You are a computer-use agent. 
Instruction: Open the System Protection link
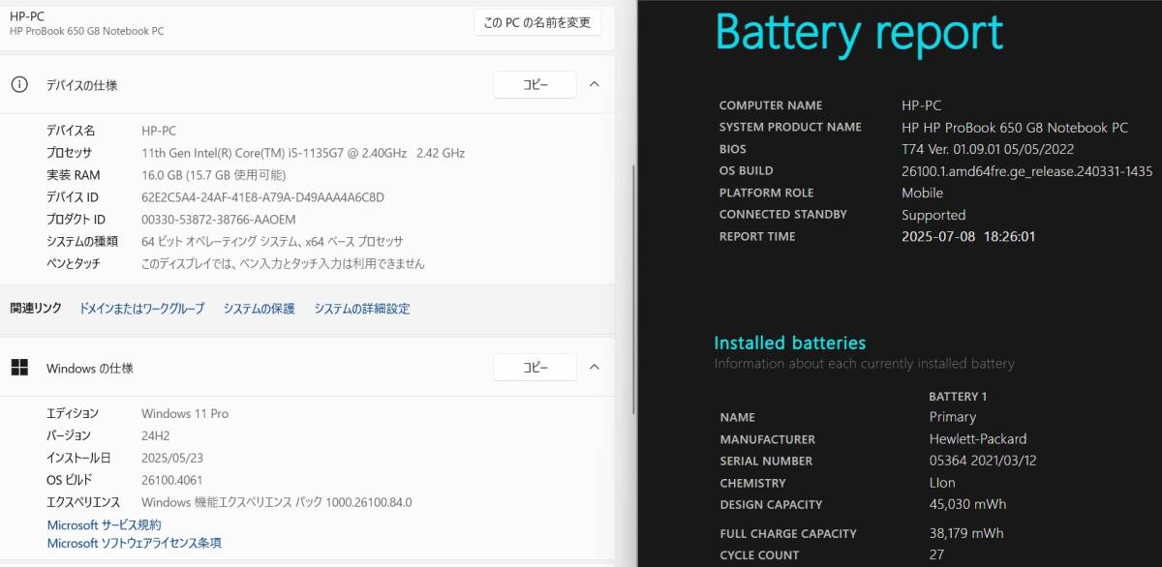pos(259,309)
